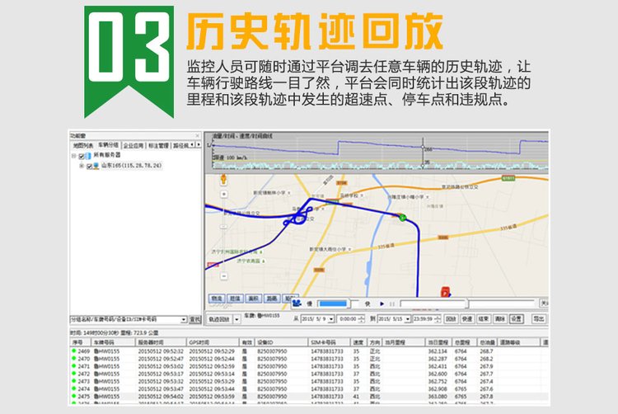This screenshot has width=618, height=414.
Task: Open the group/plate number search dropdown
Action: pos(182,318)
